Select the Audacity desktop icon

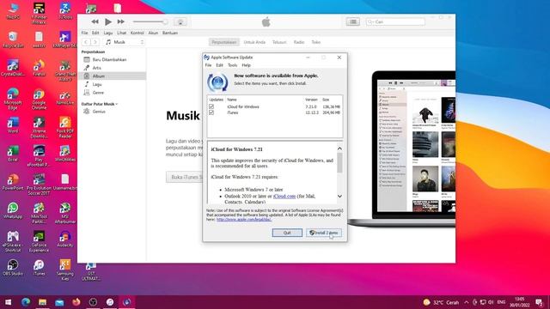point(65,239)
